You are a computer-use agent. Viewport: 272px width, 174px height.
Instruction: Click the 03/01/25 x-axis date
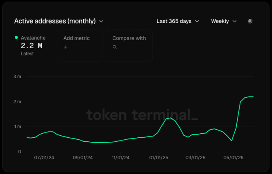(196, 158)
